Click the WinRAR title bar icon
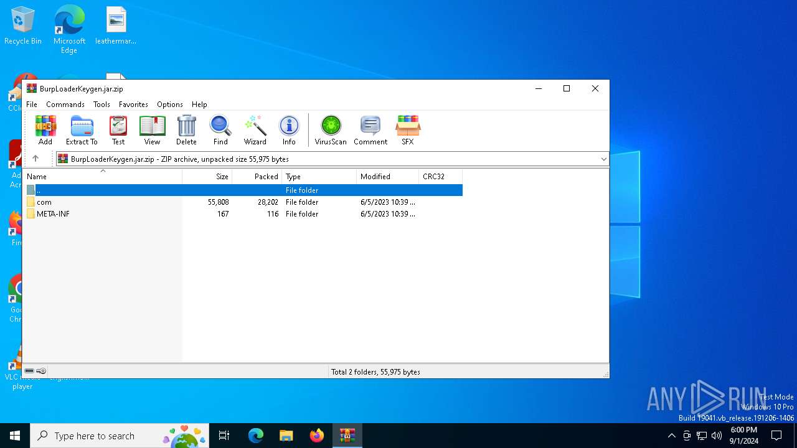This screenshot has height=448, width=797. (x=32, y=88)
